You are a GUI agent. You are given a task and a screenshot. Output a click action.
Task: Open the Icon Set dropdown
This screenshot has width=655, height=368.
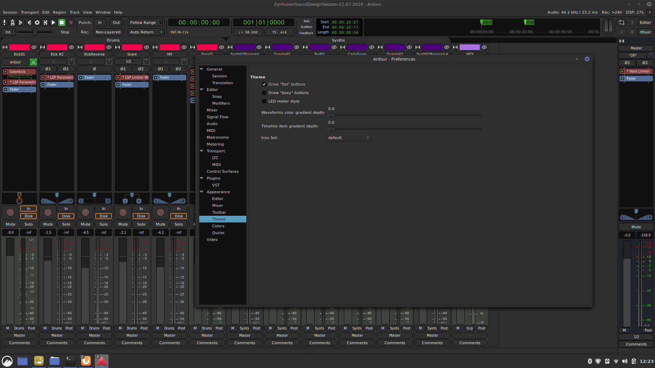(349, 138)
